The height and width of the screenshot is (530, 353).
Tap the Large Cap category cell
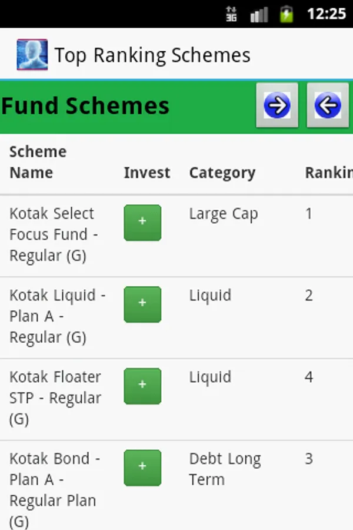[x=223, y=214]
